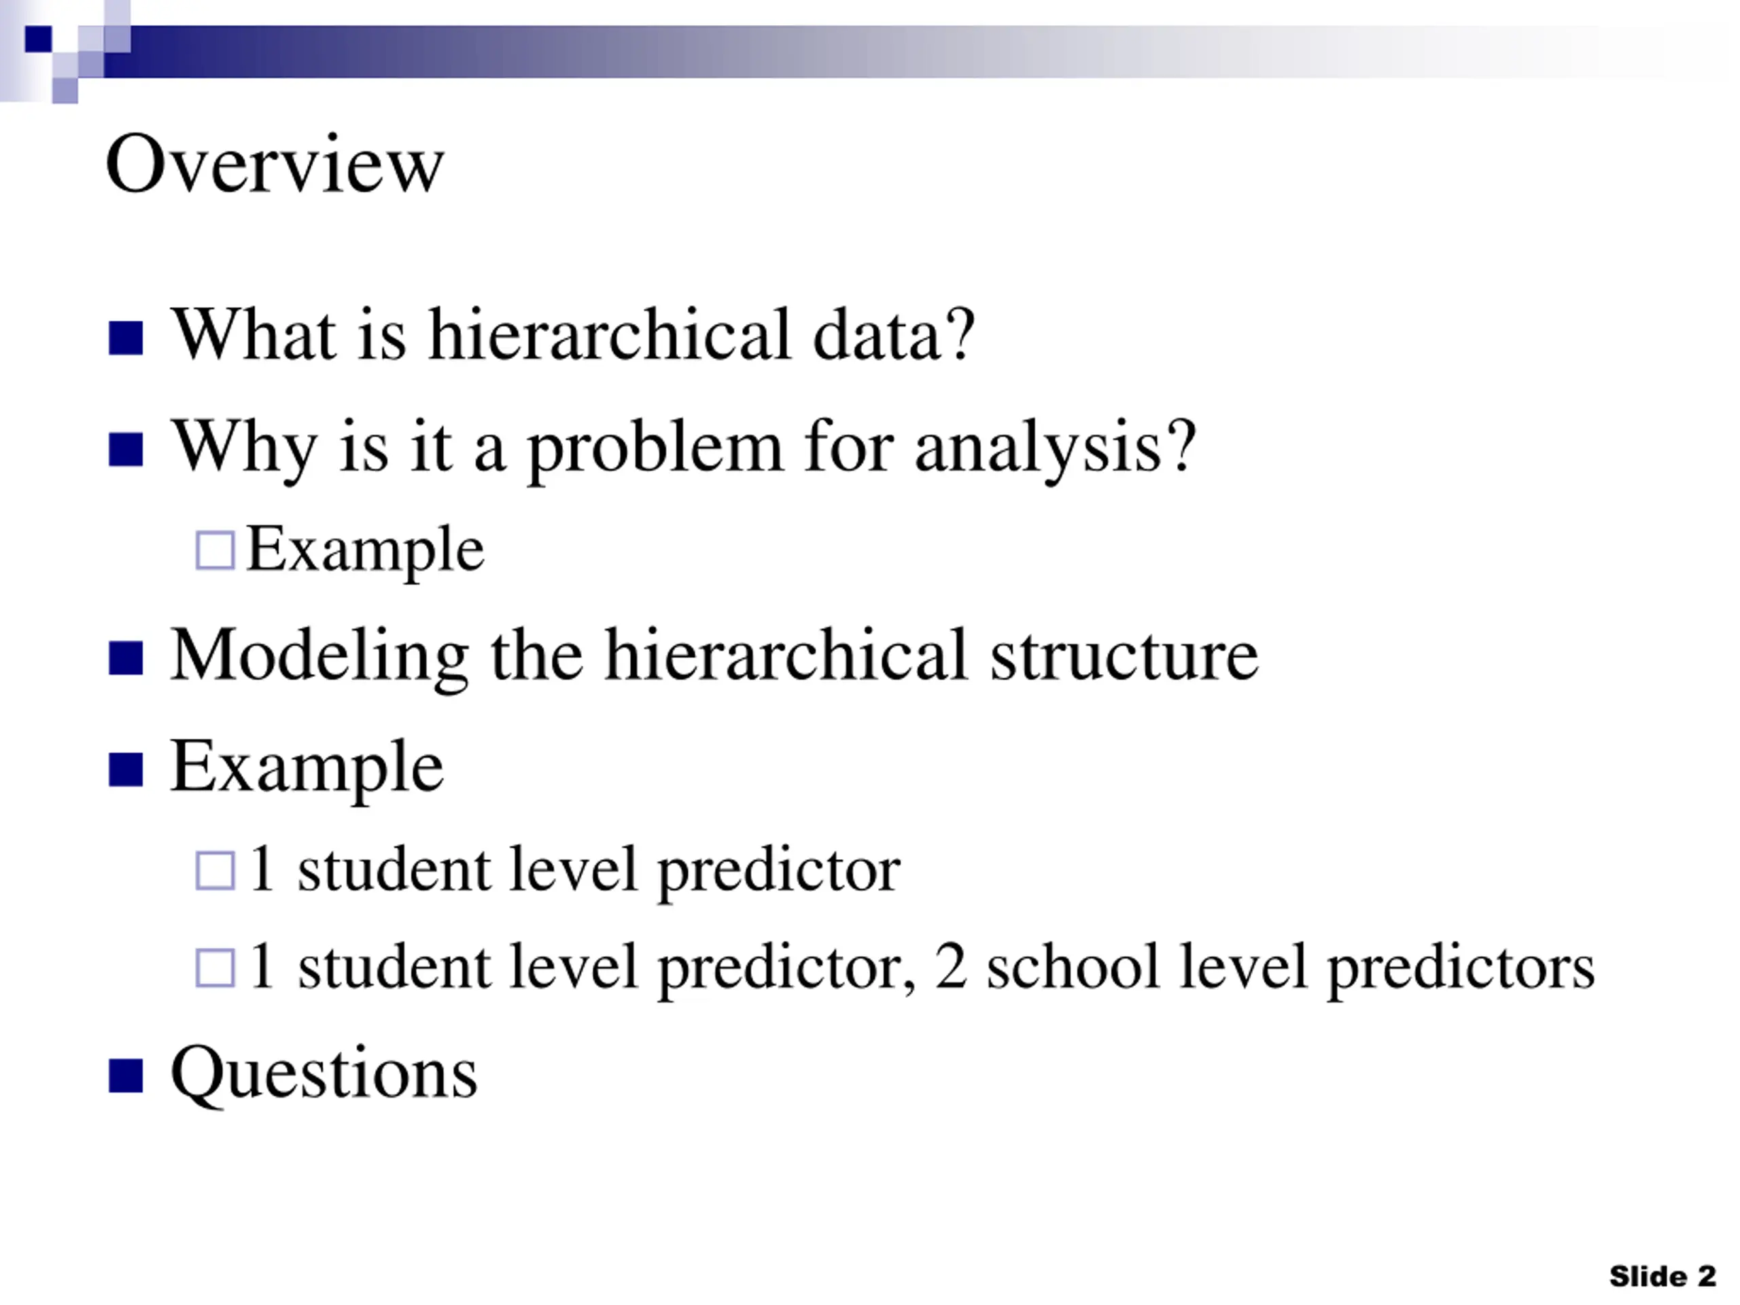Select the hollow bullet of the school level predictors line
Viewport: 1740px width, 1305px height.
click(215, 968)
